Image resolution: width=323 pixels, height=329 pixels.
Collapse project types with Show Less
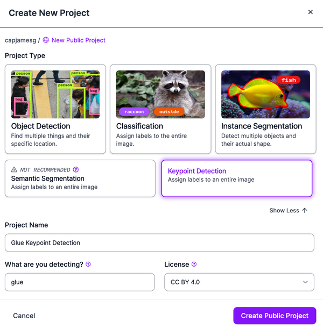tap(284, 211)
